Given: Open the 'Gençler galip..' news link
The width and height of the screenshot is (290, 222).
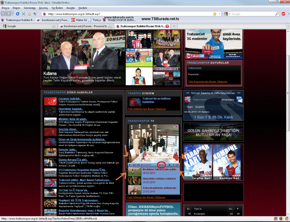Looking at the screenshot, I should 67,149.
